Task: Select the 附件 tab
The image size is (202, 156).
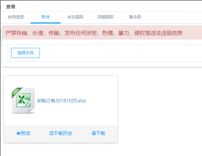Action: (x=46, y=17)
